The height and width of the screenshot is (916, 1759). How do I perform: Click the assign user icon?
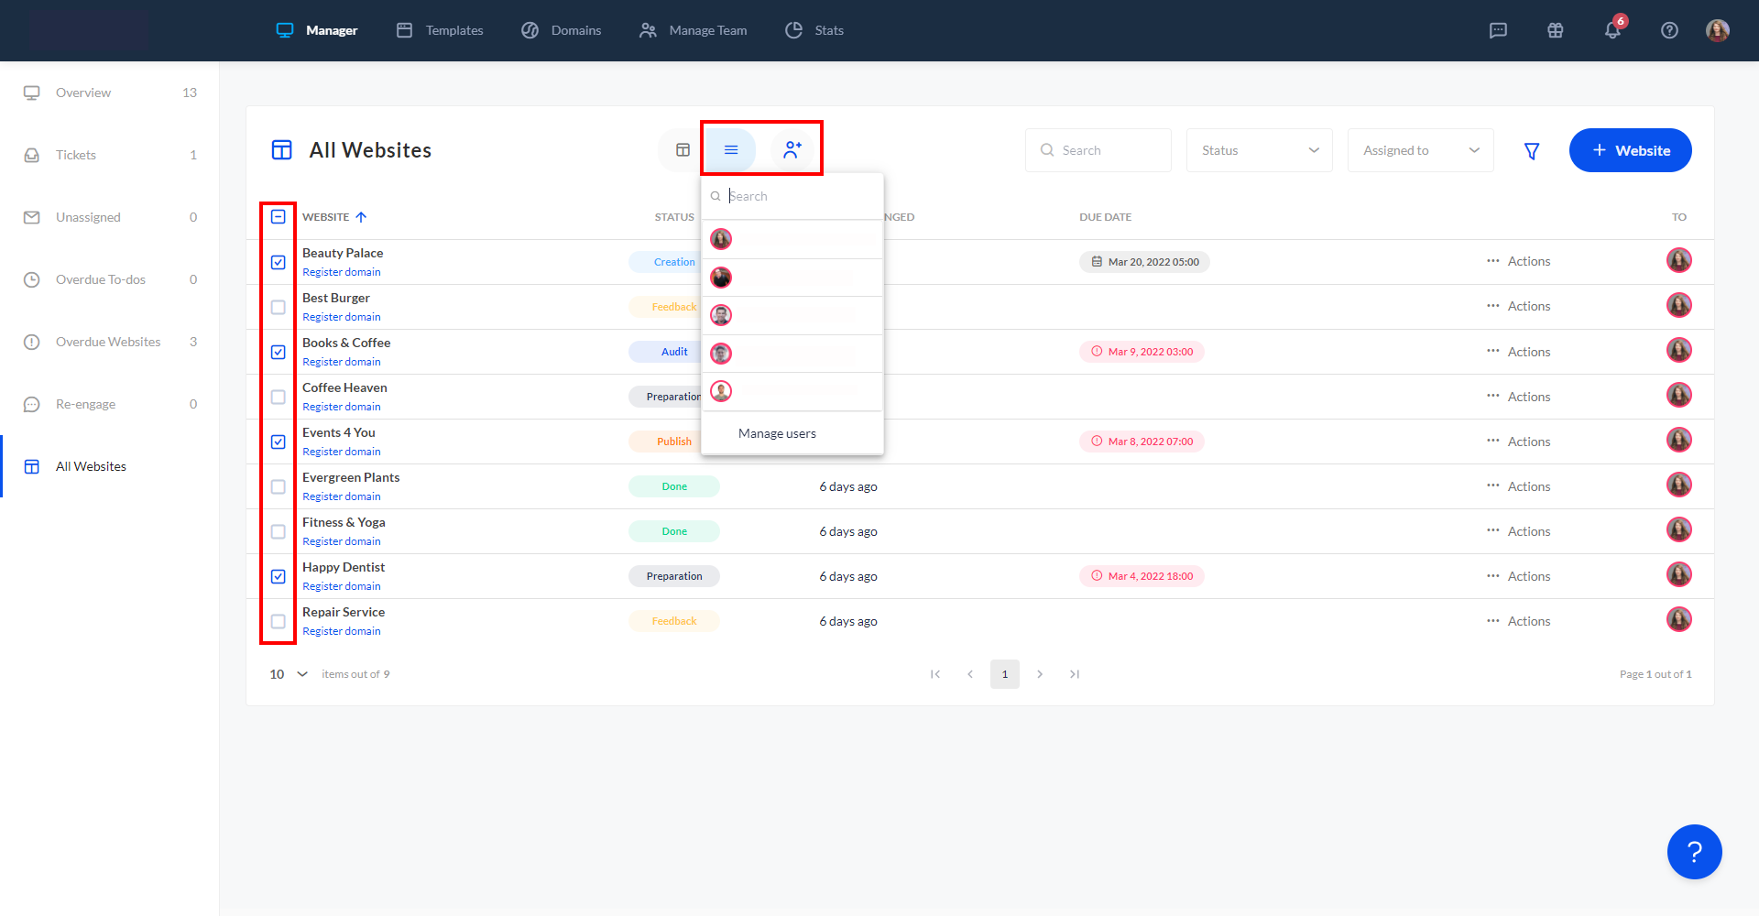(x=792, y=149)
